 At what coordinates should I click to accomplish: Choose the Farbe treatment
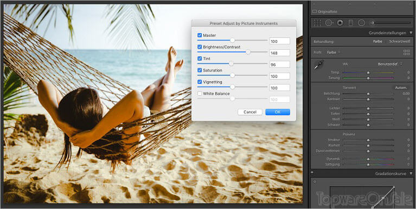click(x=377, y=42)
